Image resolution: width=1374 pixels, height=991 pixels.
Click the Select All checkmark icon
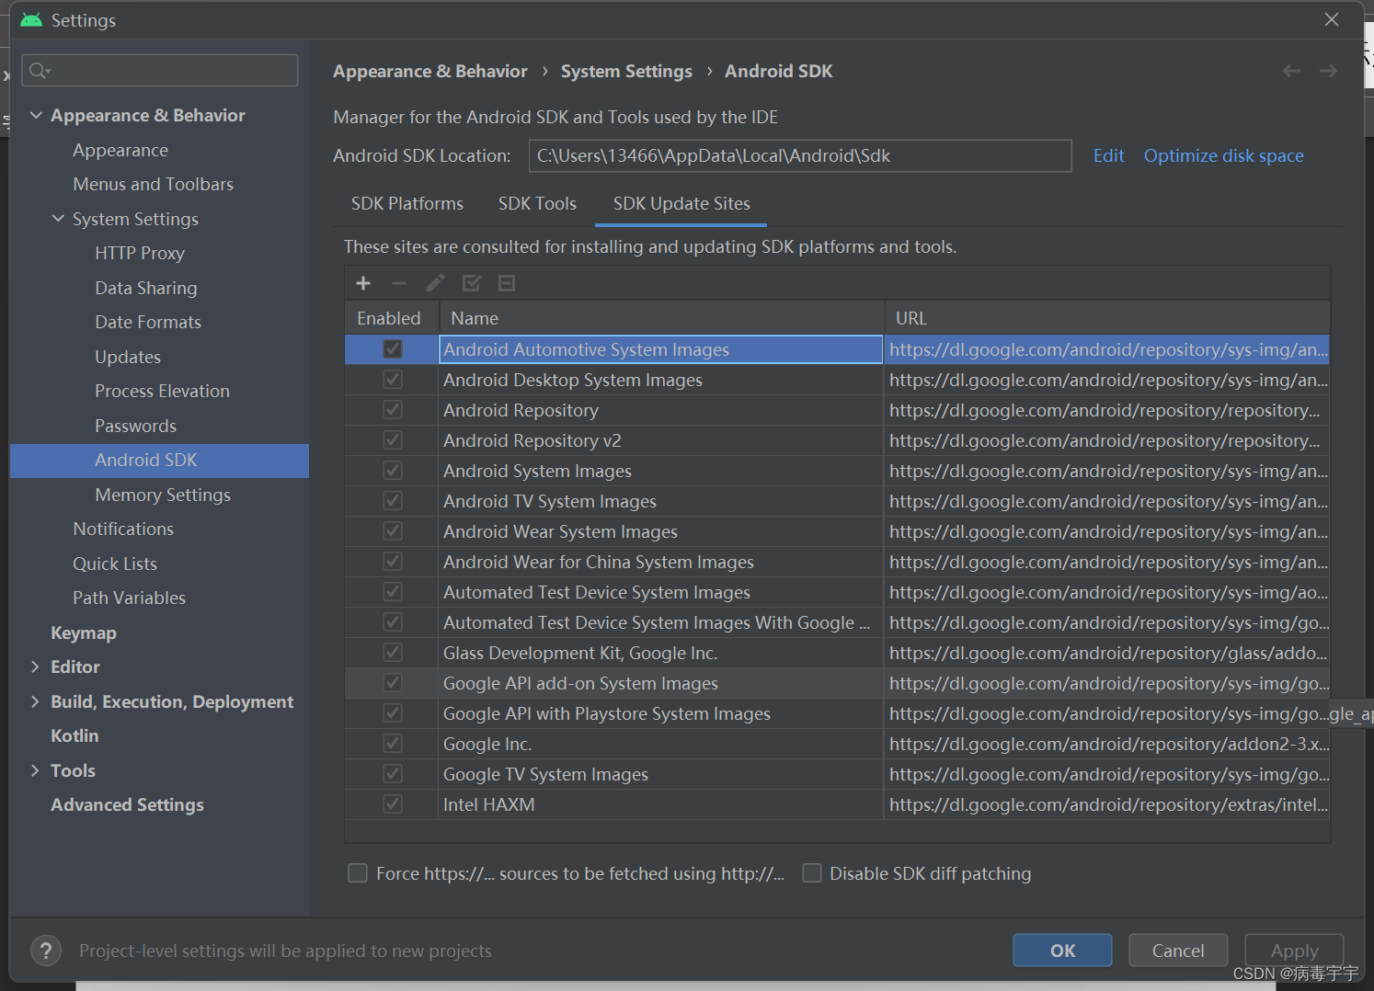coord(472,283)
